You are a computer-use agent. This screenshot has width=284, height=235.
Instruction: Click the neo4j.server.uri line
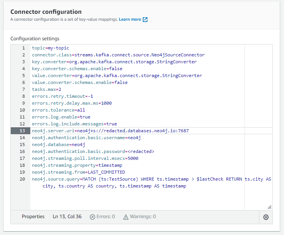[110, 131]
